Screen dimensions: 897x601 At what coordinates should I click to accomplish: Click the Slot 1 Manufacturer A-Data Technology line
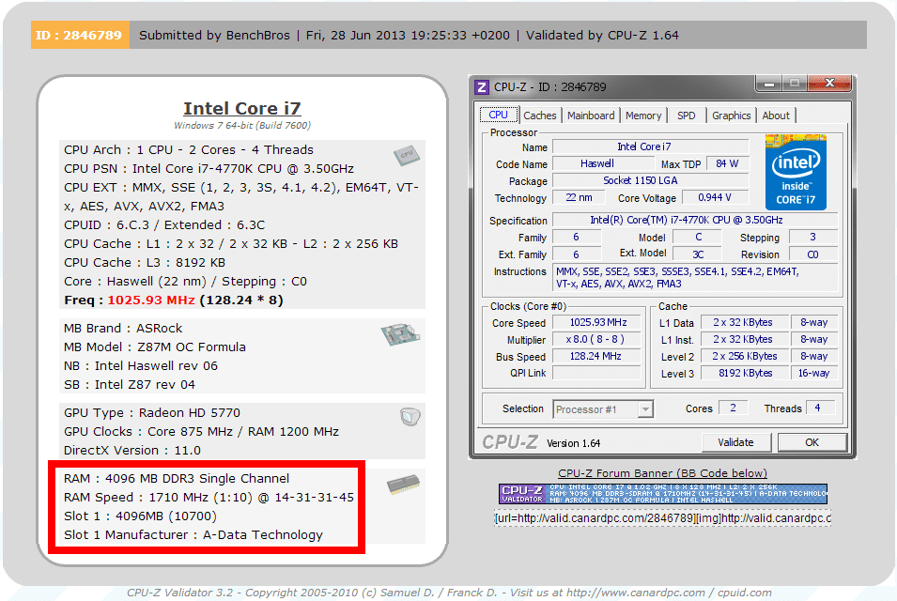pyautogui.click(x=193, y=535)
